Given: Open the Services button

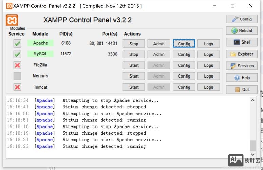Looking at the screenshot, I should [242, 66].
